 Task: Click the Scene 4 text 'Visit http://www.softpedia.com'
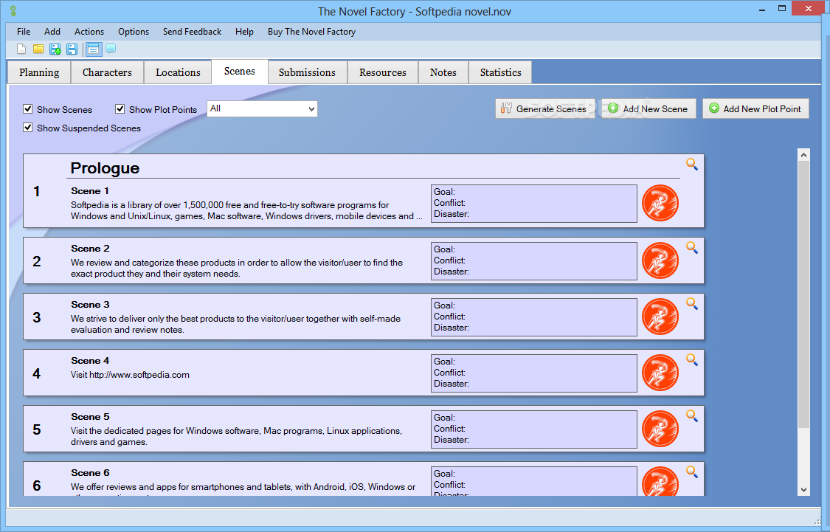tap(130, 375)
